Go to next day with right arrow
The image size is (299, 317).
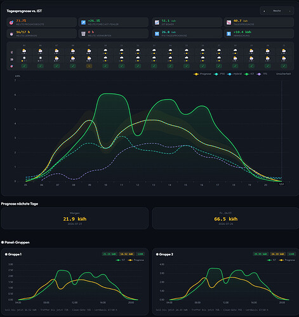coord(289,11)
